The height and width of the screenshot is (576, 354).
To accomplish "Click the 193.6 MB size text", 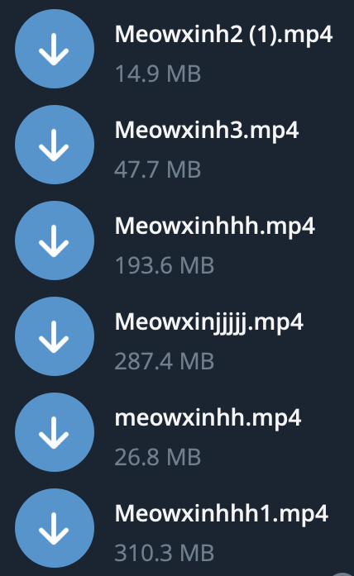I will pos(165,265).
